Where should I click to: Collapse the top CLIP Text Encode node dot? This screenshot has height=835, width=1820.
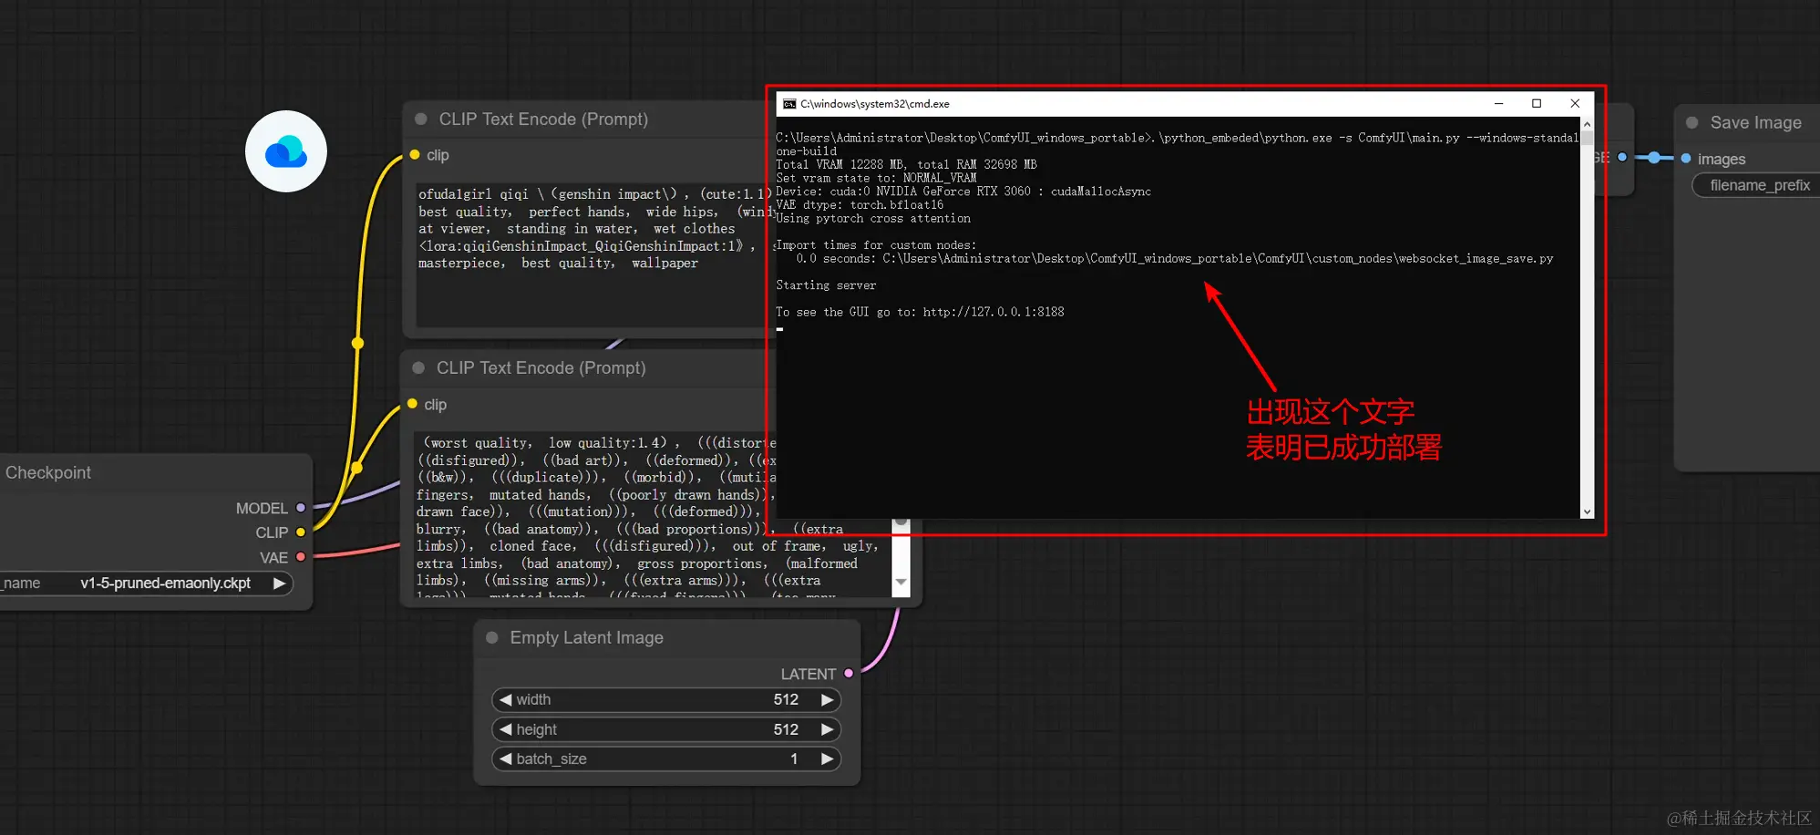coord(421,119)
